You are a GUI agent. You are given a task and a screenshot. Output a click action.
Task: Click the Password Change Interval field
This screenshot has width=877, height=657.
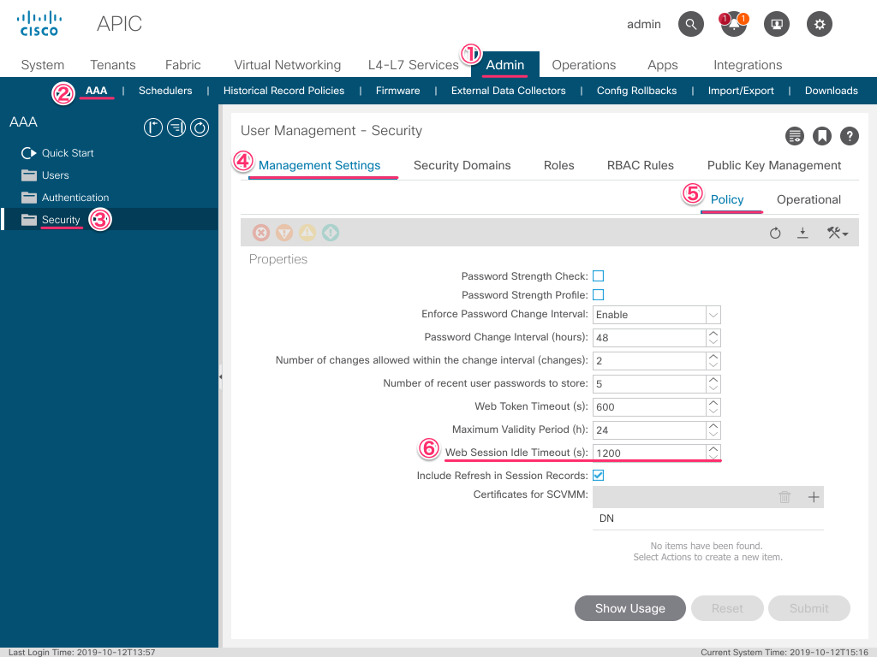tap(649, 337)
